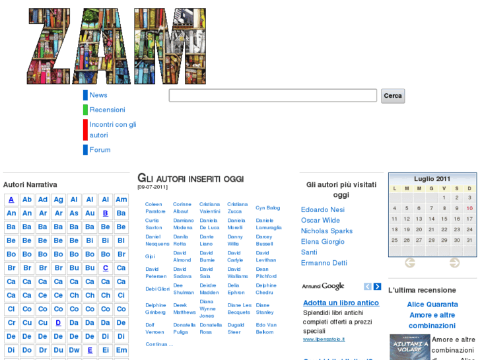
Task: Select day 31 in Luglio calendar
Action: pyautogui.click(x=469, y=240)
